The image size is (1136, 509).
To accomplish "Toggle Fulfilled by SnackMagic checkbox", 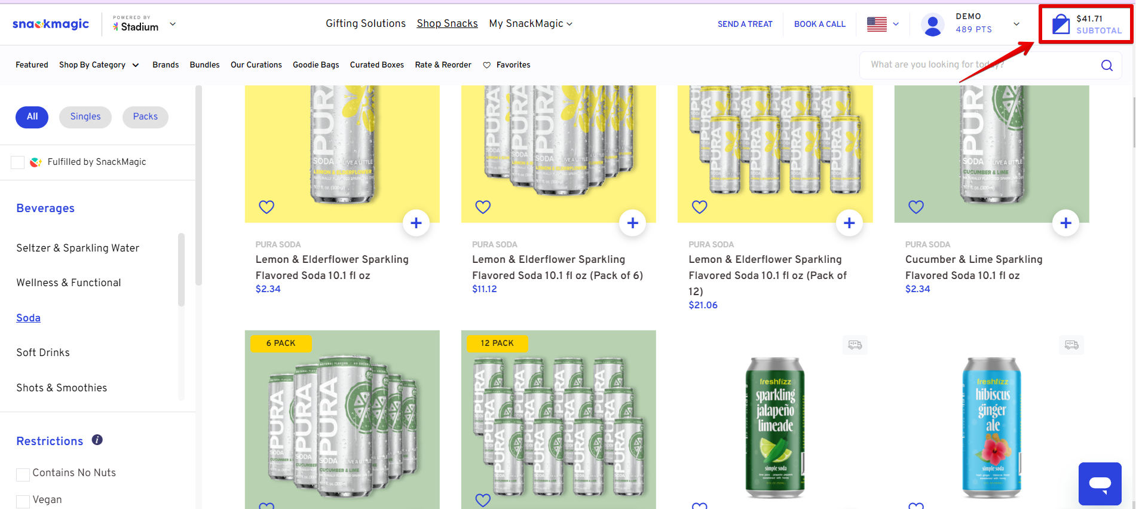I will tap(18, 162).
